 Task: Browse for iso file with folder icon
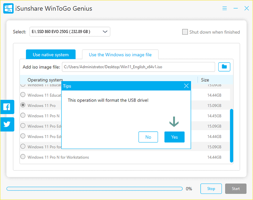click(224, 67)
